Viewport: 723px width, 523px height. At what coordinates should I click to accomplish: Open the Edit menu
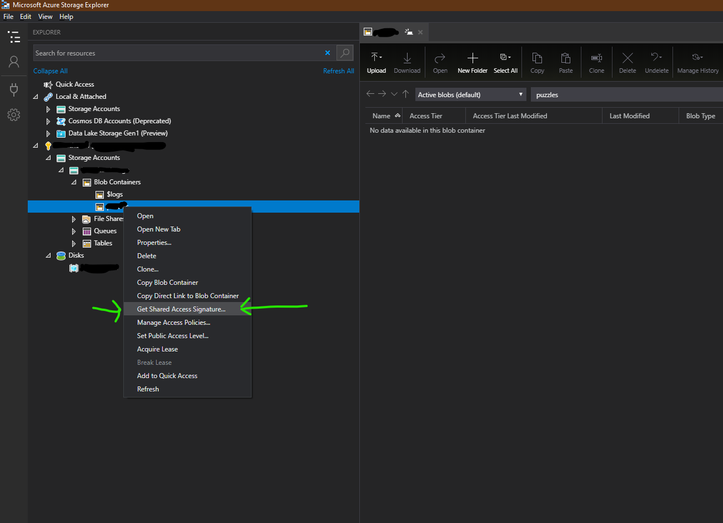pos(26,16)
